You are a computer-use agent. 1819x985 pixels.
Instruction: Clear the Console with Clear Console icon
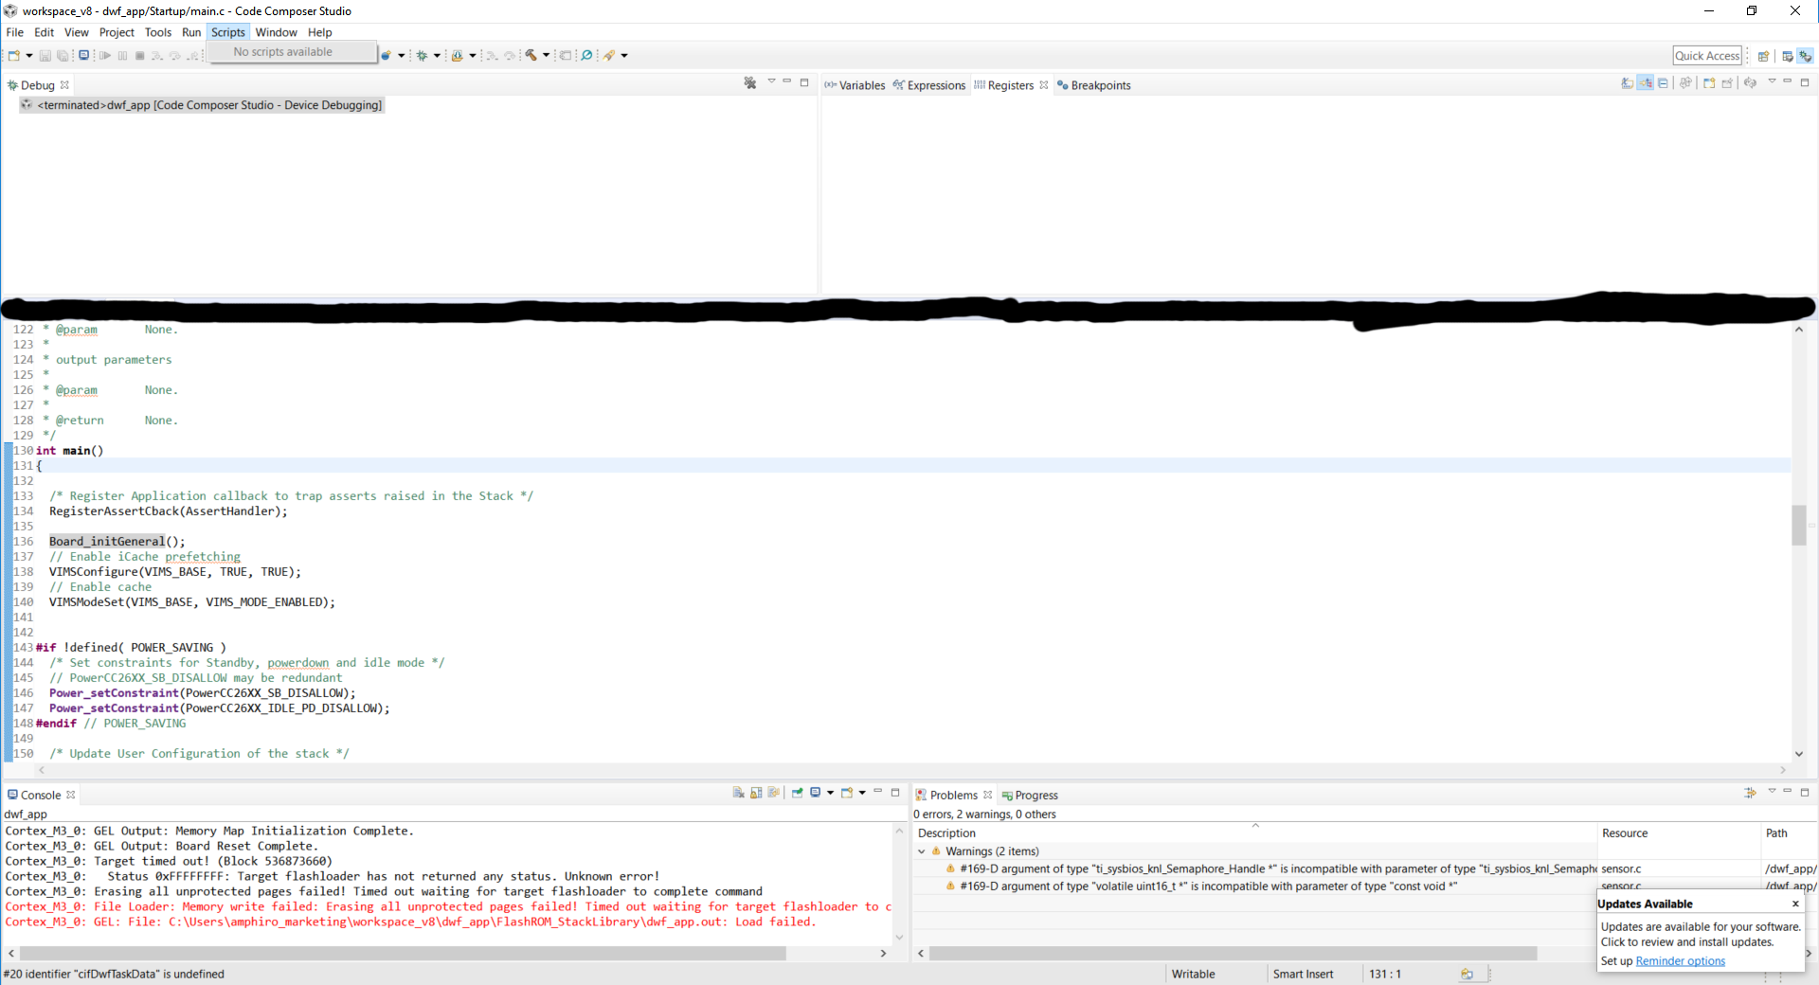[737, 794]
